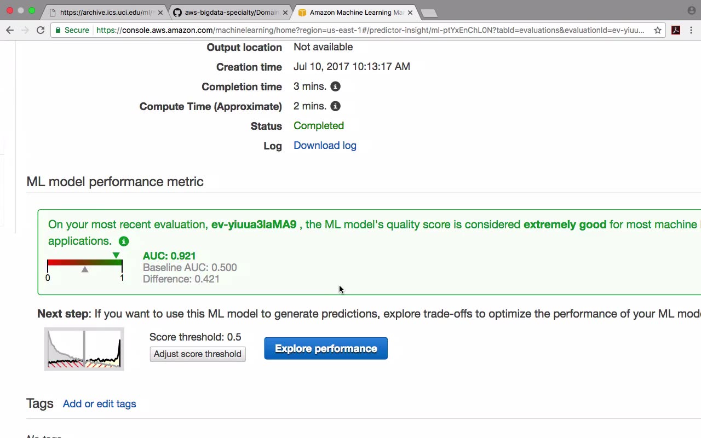Click the green AUC marker triangle
This screenshot has height=438, width=701.
(x=116, y=256)
